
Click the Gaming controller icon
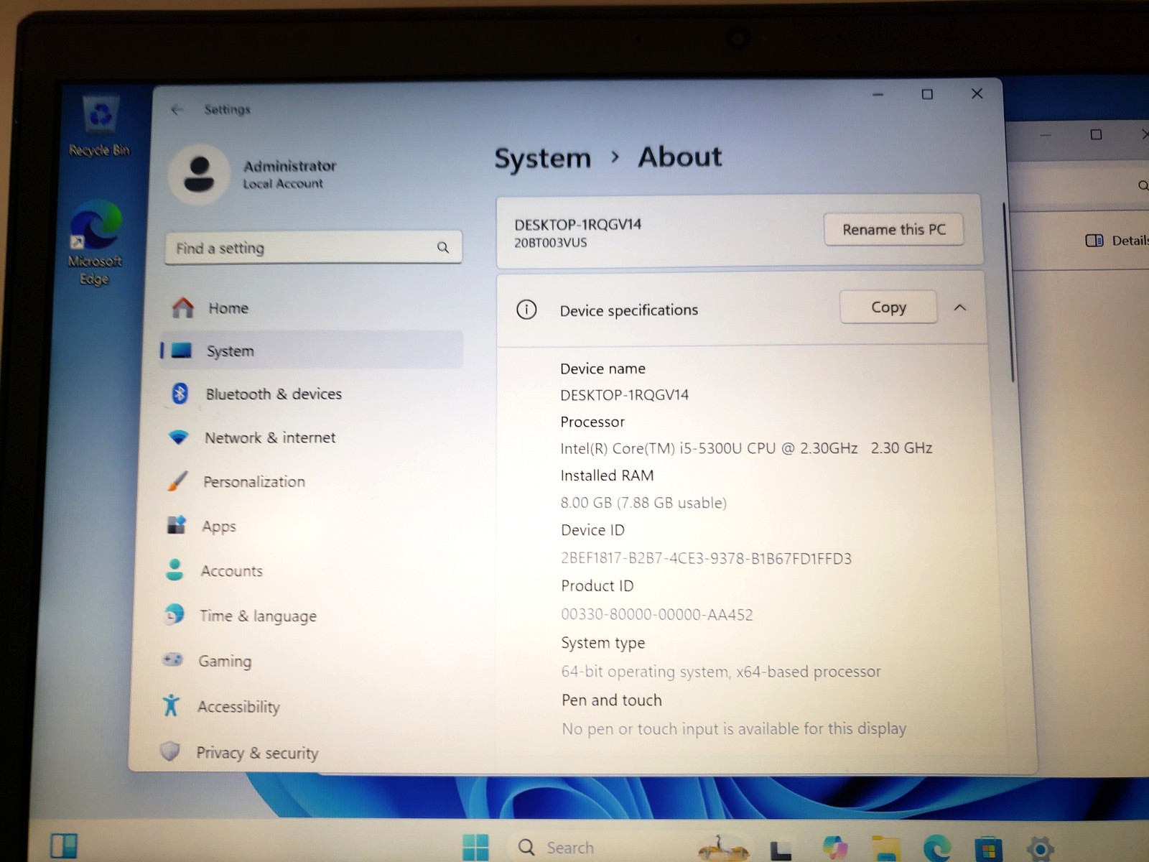point(172,659)
